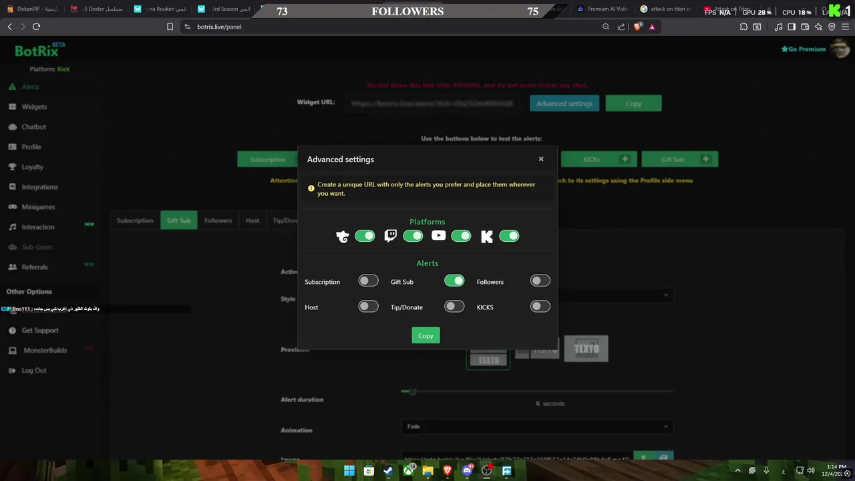Screen dimensions: 855x481
Task: Click the zoom magnifier icon in the address bar
Action: (x=606, y=27)
